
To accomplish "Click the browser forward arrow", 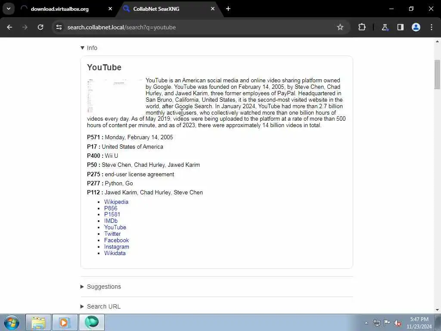I will tap(25, 27).
